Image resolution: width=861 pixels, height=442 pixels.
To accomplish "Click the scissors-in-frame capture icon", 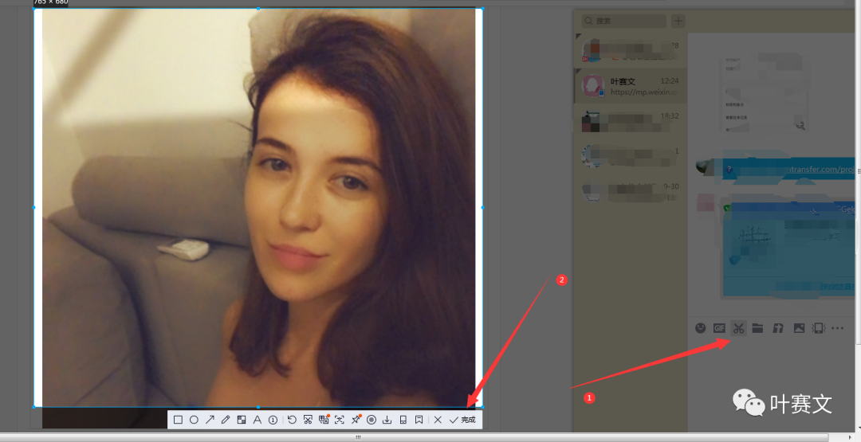I will pyautogui.click(x=308, y=420).
